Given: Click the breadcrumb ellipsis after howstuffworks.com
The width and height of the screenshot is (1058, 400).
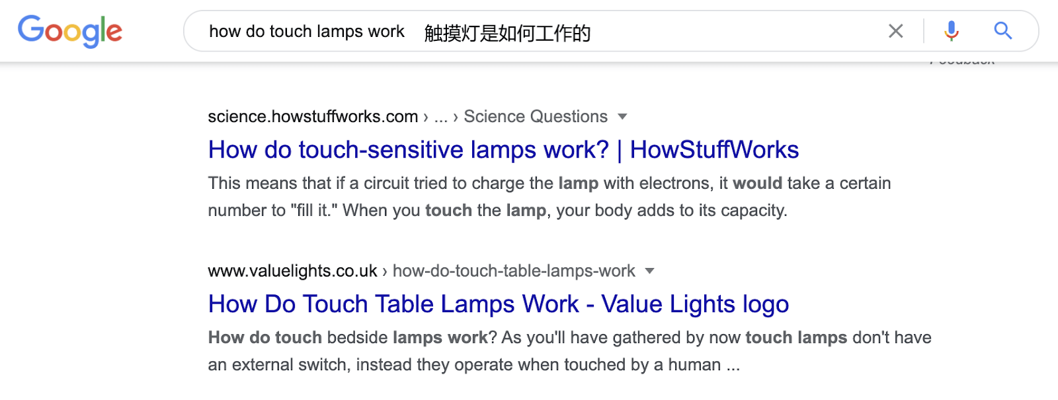Looking at the screenshot, I should click(x=440, y=117).
